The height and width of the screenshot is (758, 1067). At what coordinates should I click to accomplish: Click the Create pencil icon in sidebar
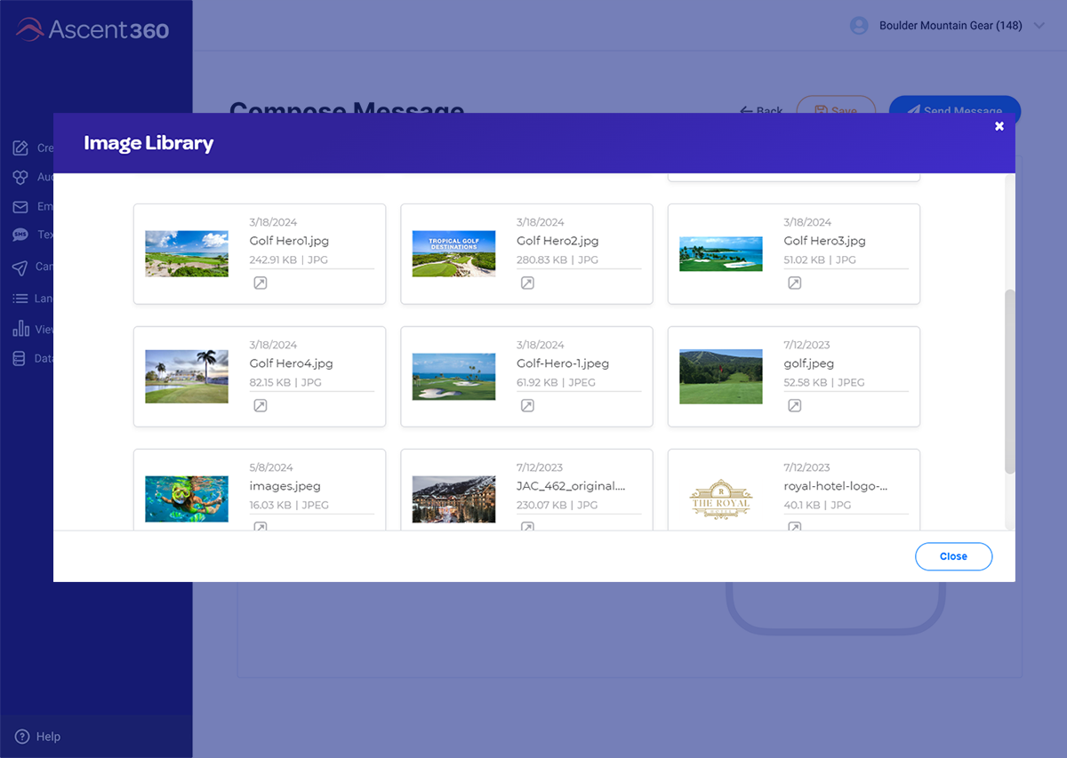pyautogui.click(x=20, y=148)
